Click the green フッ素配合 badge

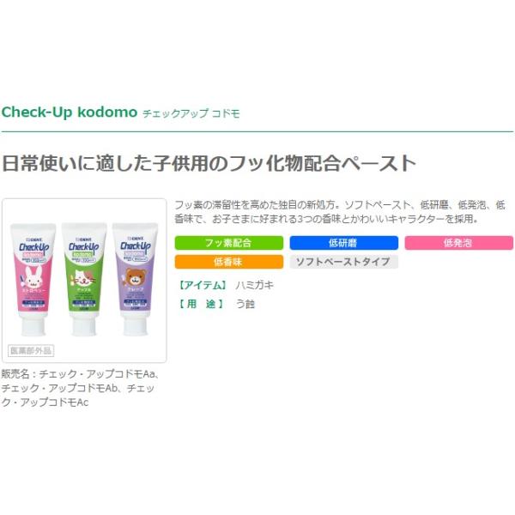tap(228, 243)
